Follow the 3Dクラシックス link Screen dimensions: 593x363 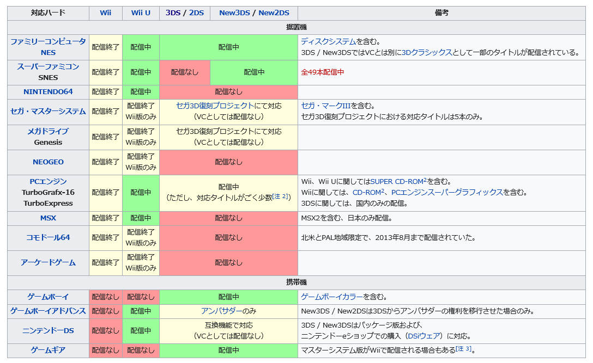427,52
